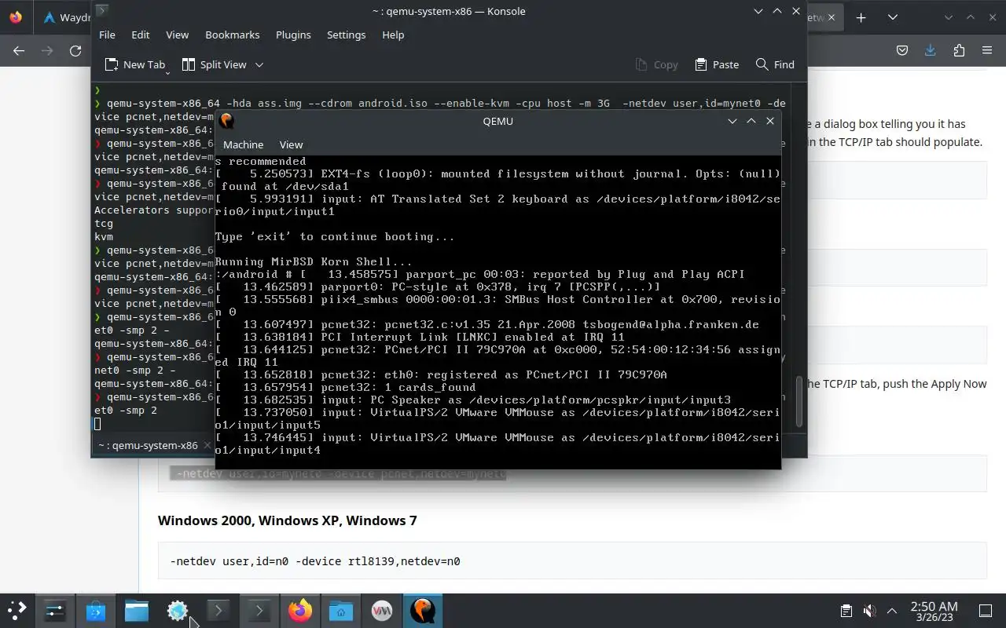
Task: Open Firefox's downloads panel
Action: point(931,50)
